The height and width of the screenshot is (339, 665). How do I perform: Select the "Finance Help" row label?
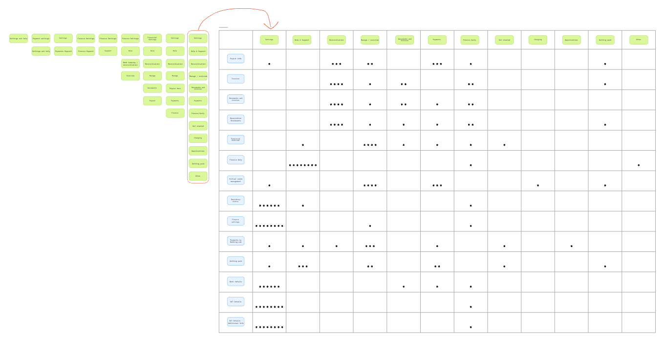click(x=236, y=159)
